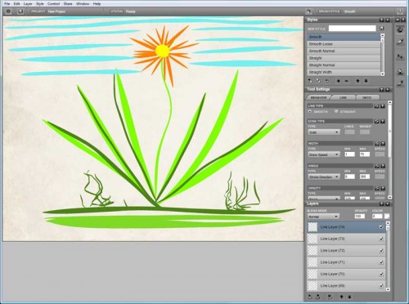Select the Smooth line type radio button

[x=310, y=112]
